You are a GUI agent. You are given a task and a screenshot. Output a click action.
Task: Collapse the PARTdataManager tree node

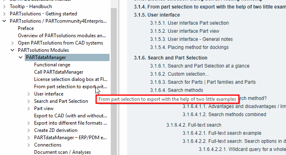click(20, 57)
